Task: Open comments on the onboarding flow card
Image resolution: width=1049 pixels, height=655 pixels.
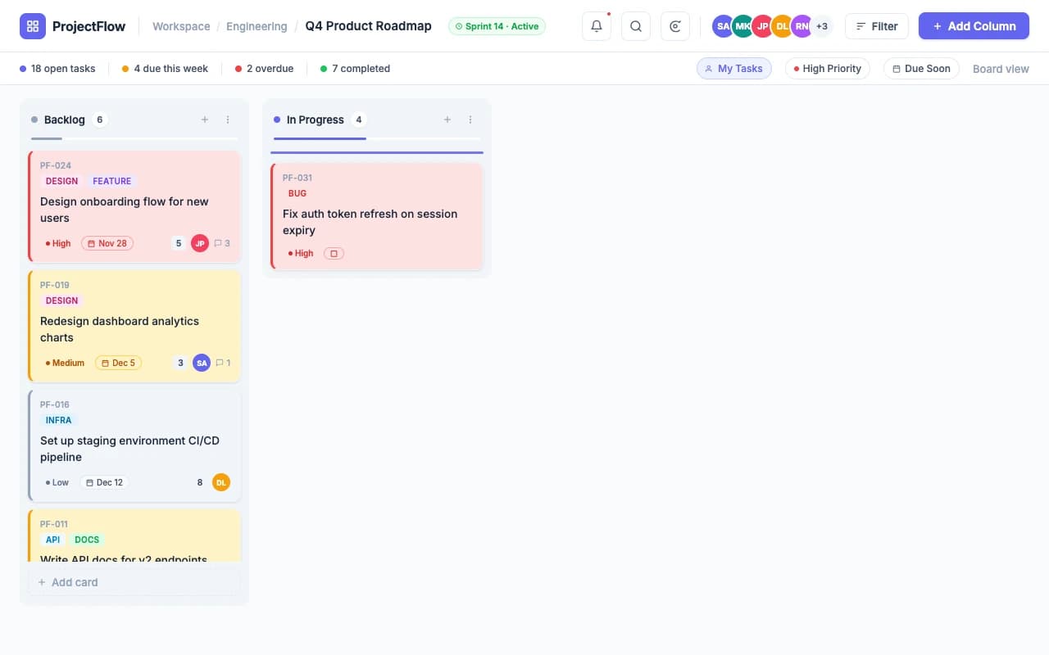Action: point(222,243)
